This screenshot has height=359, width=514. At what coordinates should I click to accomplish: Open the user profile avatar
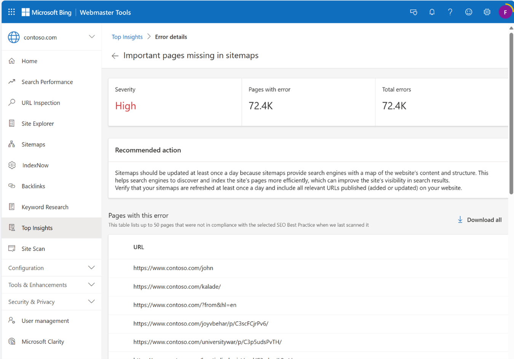coord(505,12)
